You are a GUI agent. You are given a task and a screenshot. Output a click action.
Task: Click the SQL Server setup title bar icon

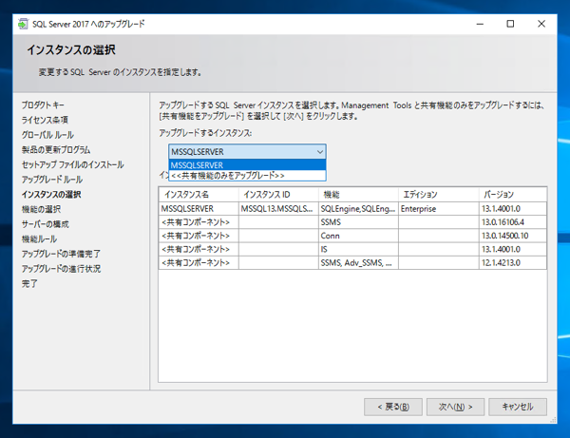tap(23, 24)
